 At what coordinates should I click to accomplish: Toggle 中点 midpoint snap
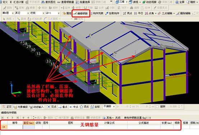point(74,107)
